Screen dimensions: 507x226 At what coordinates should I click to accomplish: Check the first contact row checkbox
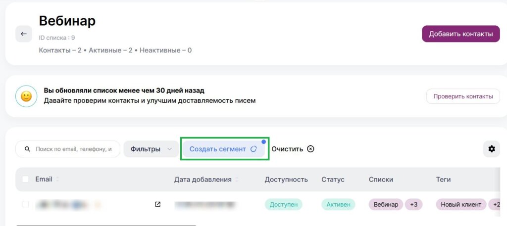coord(25,204)
